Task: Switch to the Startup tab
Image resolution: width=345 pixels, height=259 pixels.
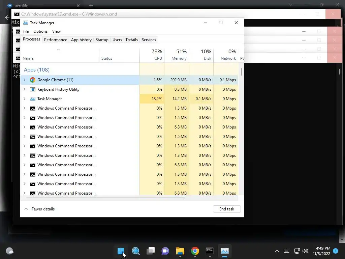Action: point(102,40)
